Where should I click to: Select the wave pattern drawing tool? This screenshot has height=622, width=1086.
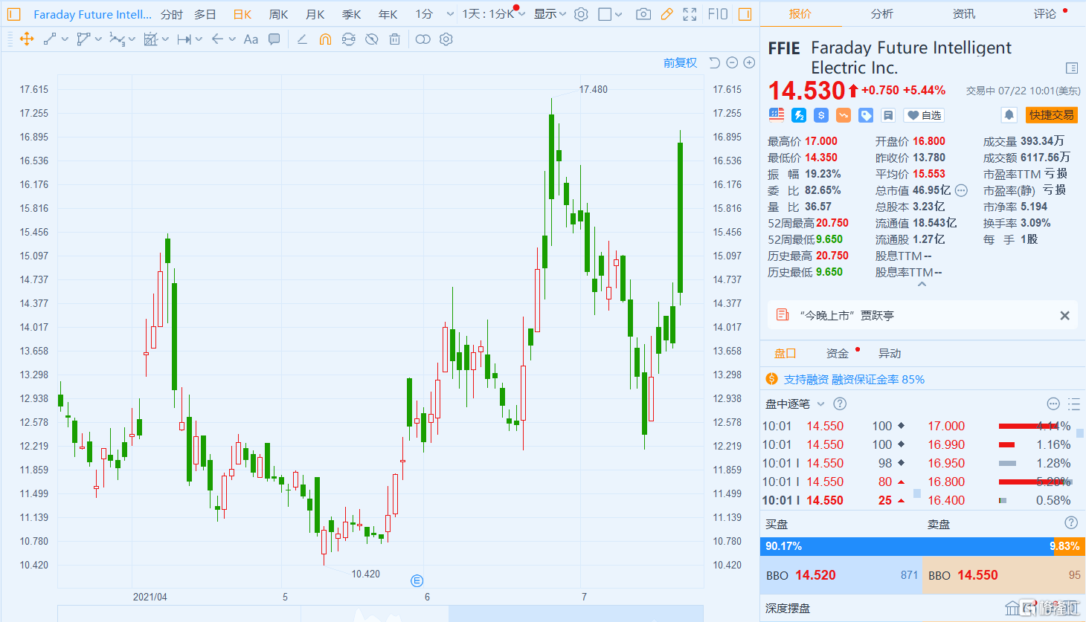(117, 39)
